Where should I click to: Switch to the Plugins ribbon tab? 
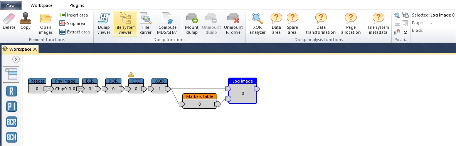coord(77,5)
